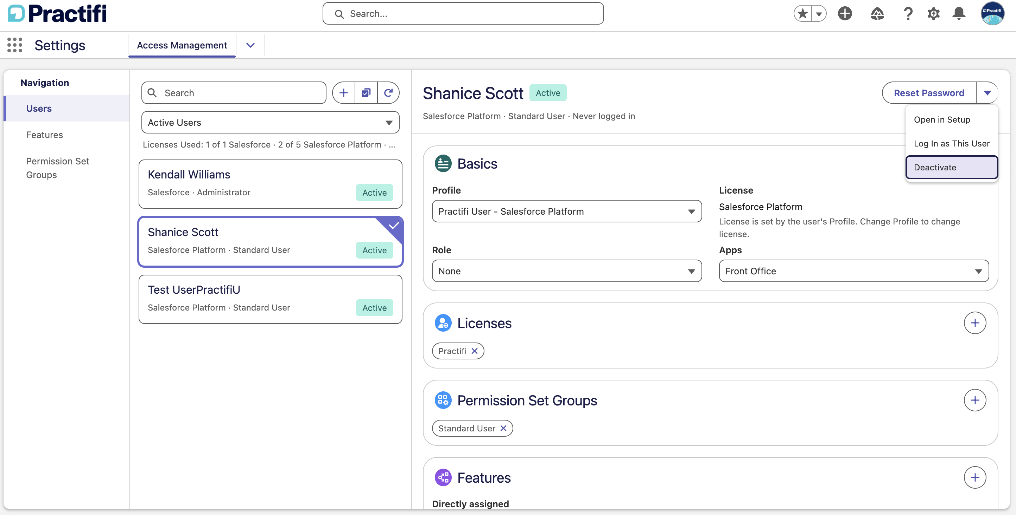Click the Licenses section icon
Screen dimensions: 1016x515
point(443,323)
